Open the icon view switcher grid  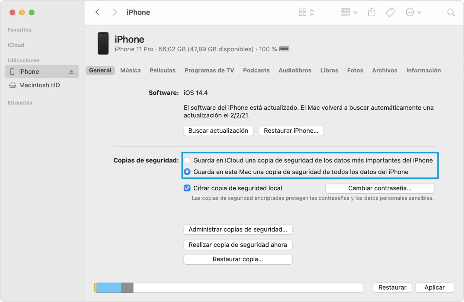(306, 12)
